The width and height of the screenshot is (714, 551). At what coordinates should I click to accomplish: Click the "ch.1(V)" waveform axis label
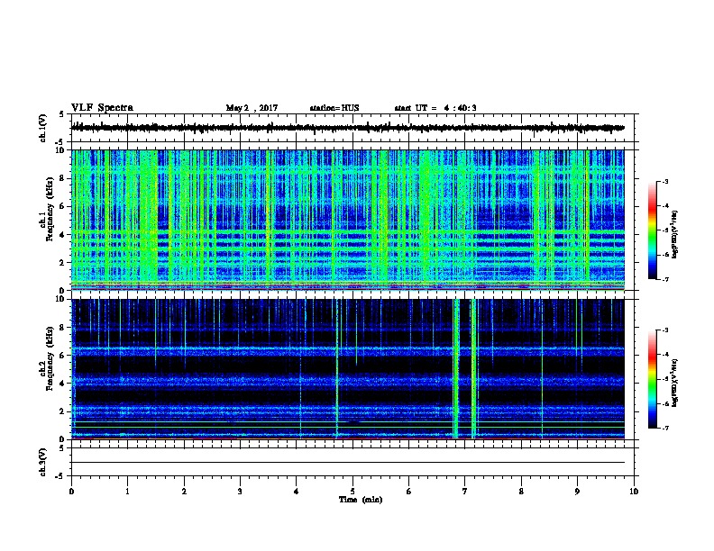point(43,128)
